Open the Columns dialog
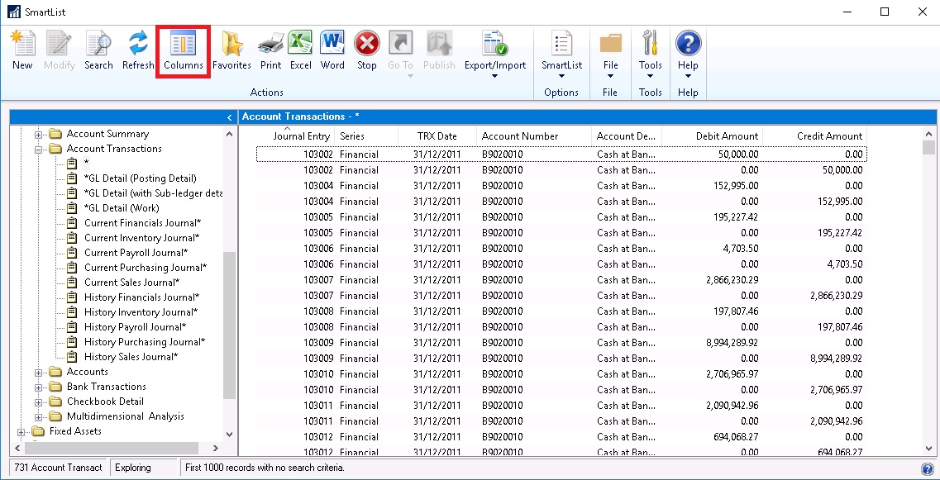 182,50
